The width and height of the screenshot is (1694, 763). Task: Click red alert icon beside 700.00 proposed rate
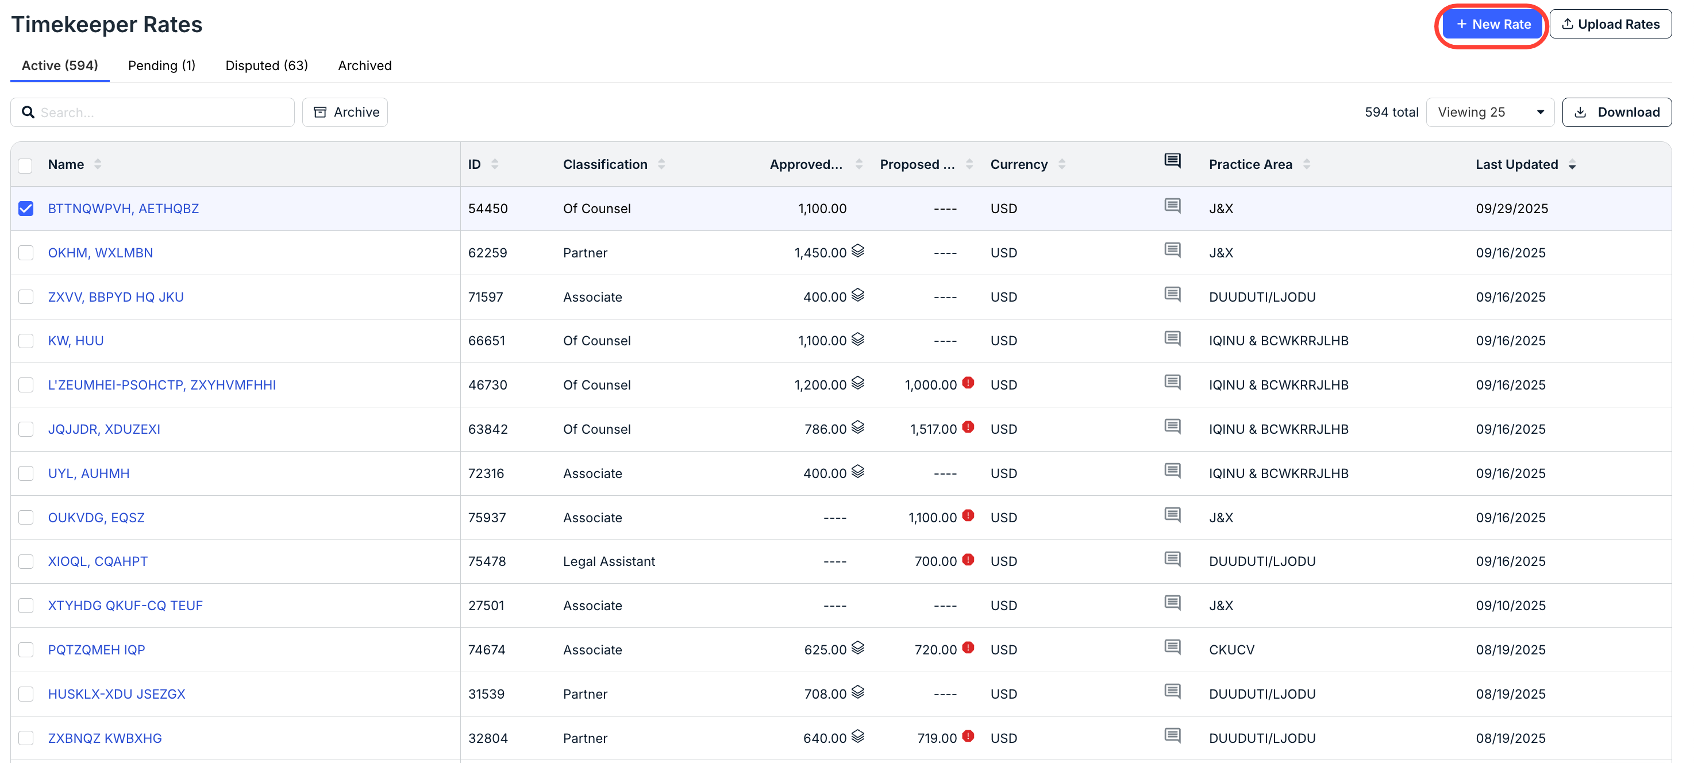click(x=968, y=559)
